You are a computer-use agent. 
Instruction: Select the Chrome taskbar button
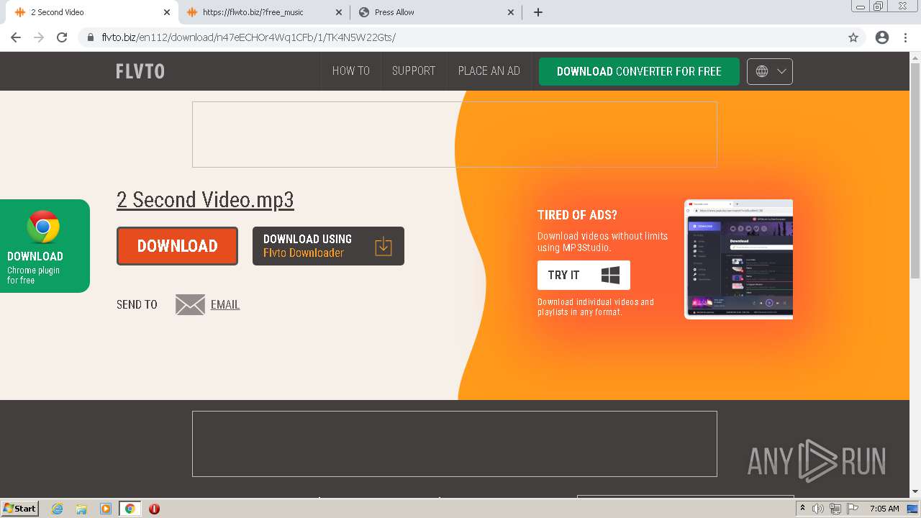[130, 509]
